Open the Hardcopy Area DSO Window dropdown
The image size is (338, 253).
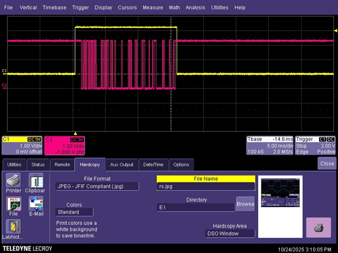point(230,233)
